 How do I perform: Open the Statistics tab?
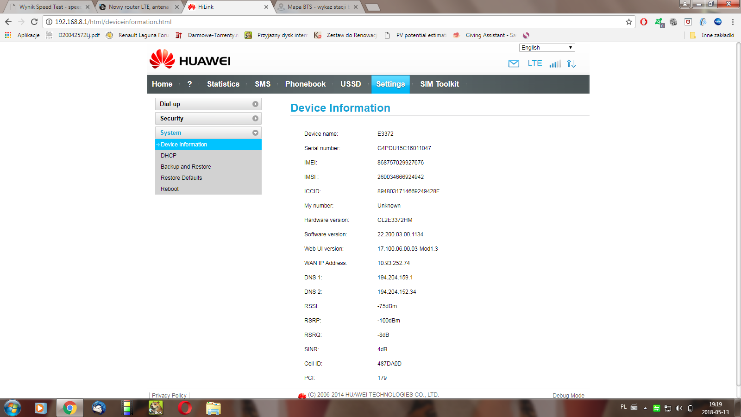click(x=223, y=84)
